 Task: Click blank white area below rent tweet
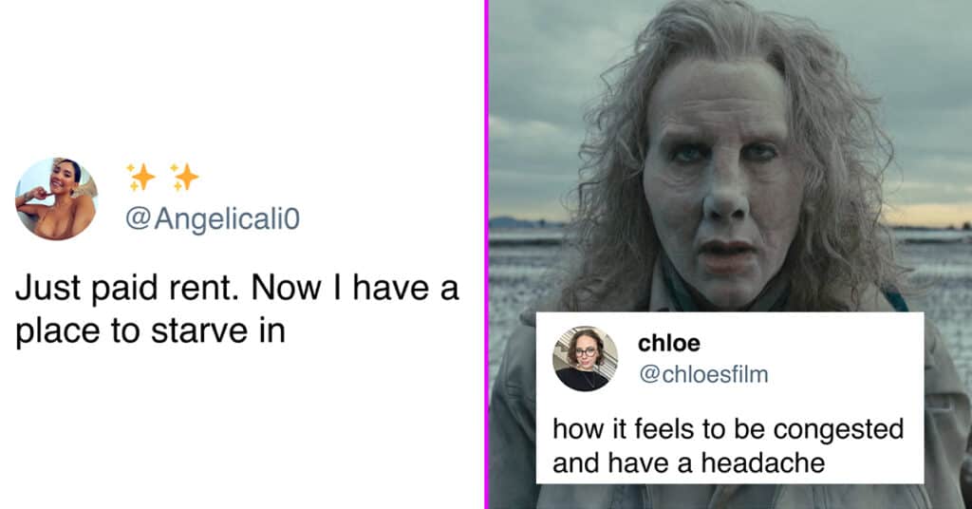click(x=242, y=427)
